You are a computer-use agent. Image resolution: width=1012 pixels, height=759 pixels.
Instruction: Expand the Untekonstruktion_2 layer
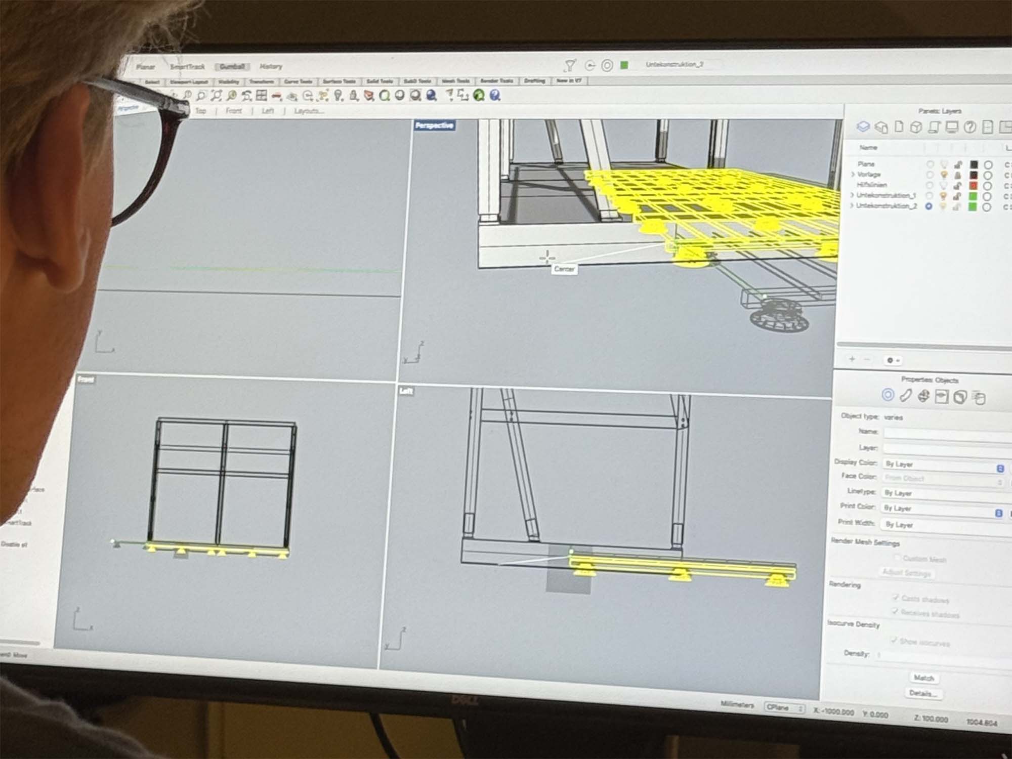click(852, 205)
